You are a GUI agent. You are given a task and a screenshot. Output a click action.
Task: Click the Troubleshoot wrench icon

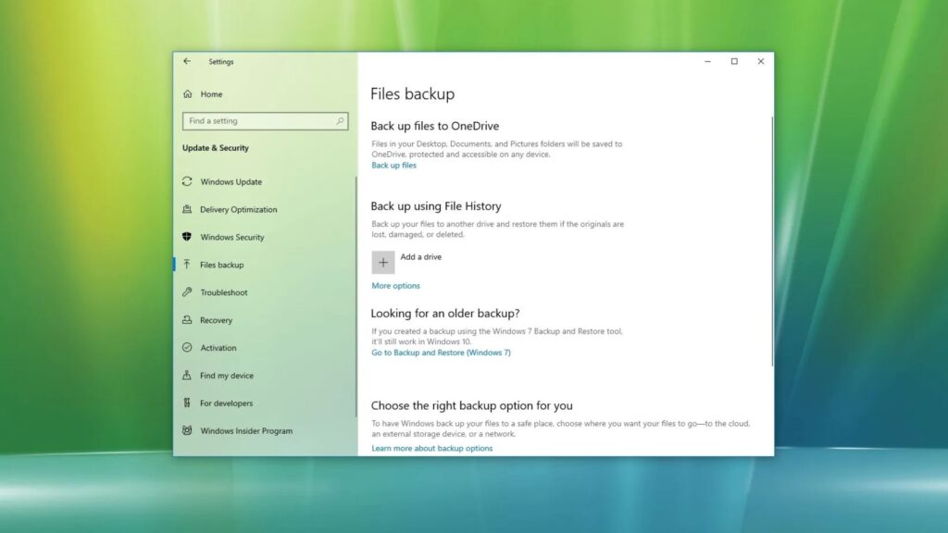[x=188, y=292]
